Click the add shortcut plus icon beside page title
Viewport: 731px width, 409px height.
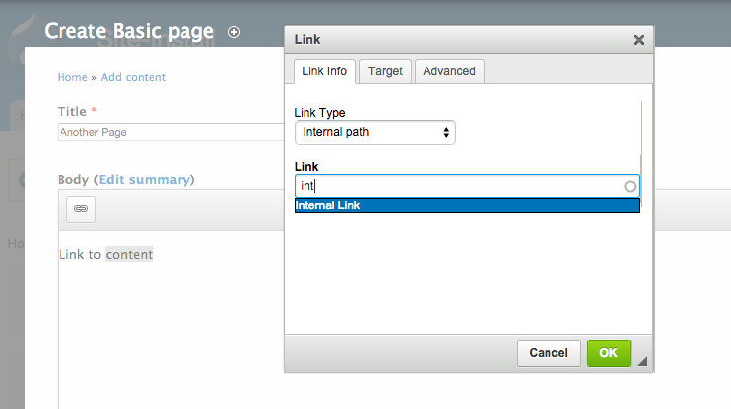pyautogui.click(x=234, y=32)
